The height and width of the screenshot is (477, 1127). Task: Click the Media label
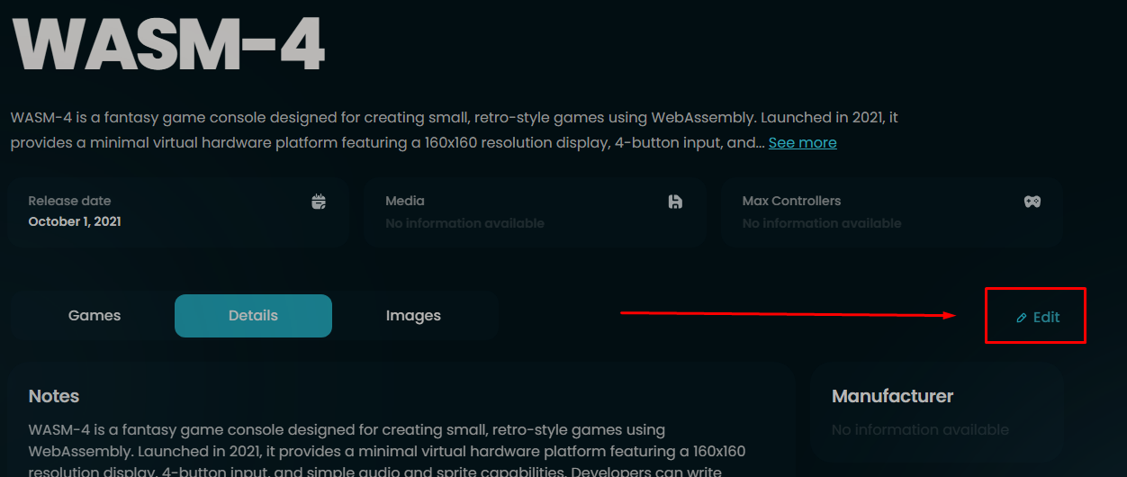(405, 201)
